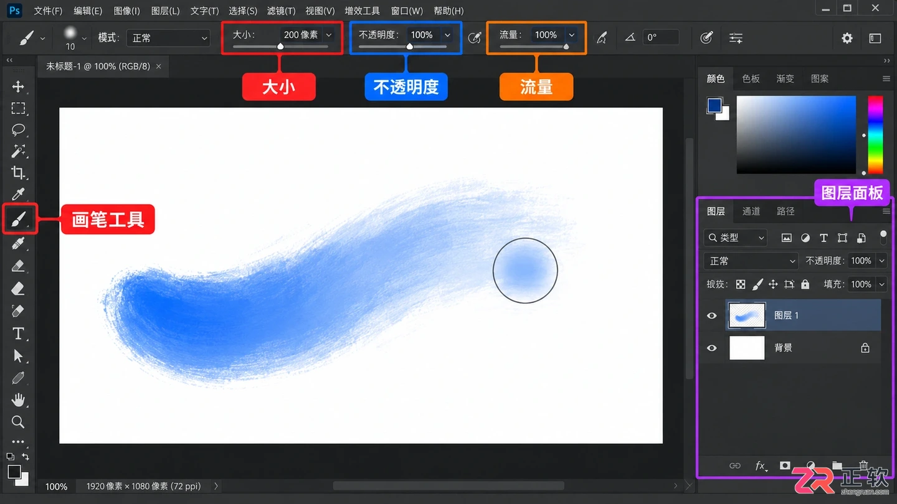Toggle pressure for opacity button
The width and height of the screenshot is (897, 504).
(x=475, y=38)
